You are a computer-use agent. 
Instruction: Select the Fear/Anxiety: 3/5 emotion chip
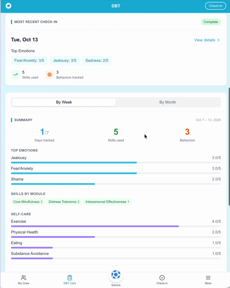pyautogui.click(x=29, y=60)
